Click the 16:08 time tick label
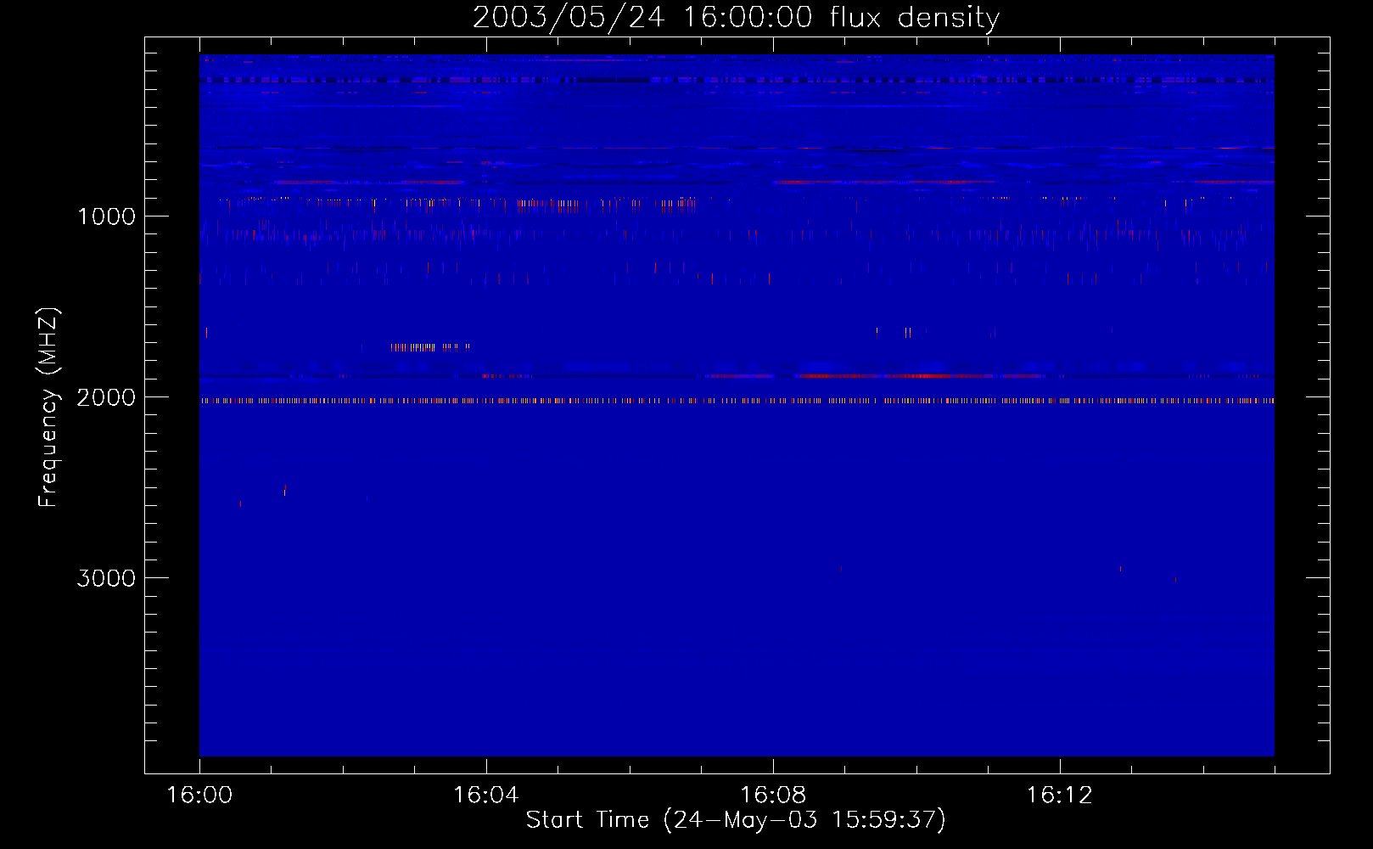Screen dimensions: 1373x849 [772, 796]
